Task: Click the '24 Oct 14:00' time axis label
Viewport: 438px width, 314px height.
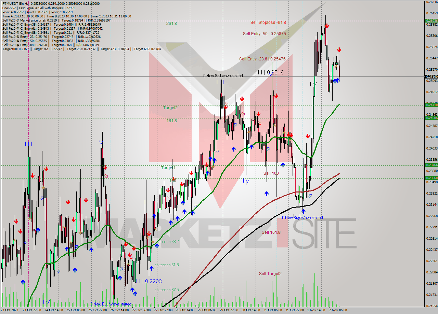Action: tap(53, 310)
